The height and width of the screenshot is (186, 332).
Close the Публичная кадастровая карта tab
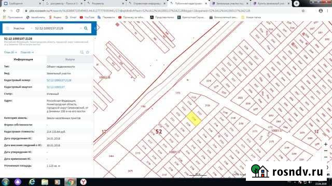206,4
